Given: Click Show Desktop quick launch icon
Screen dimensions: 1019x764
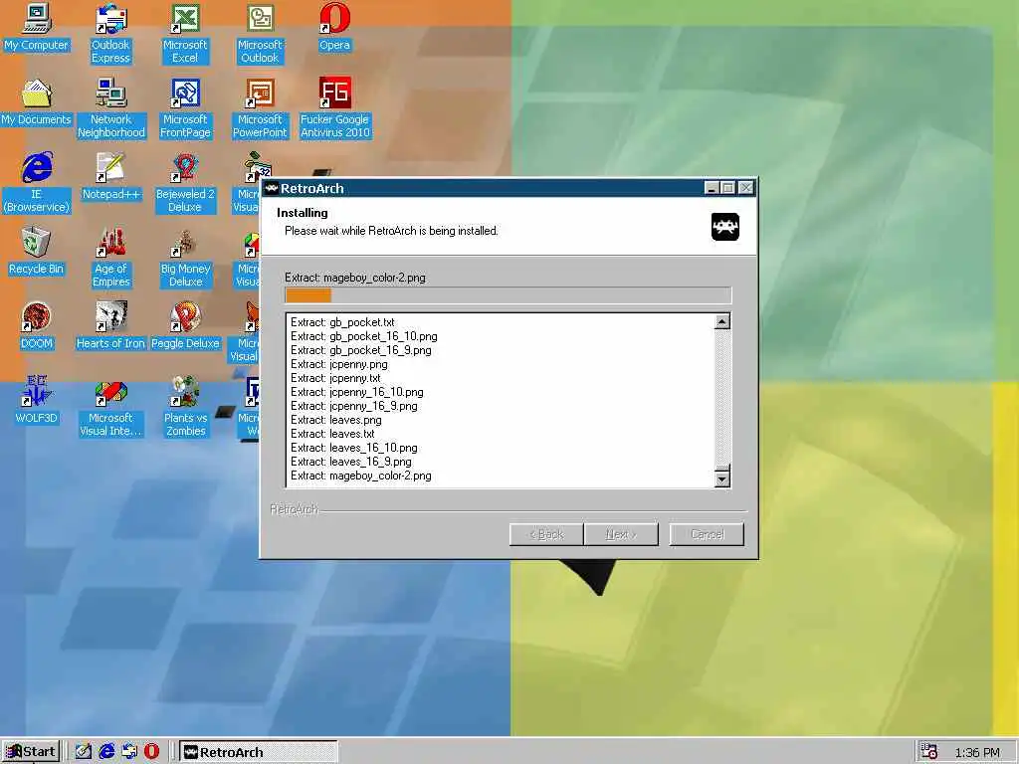Looking at the screenshot, I should coord(84,752).
